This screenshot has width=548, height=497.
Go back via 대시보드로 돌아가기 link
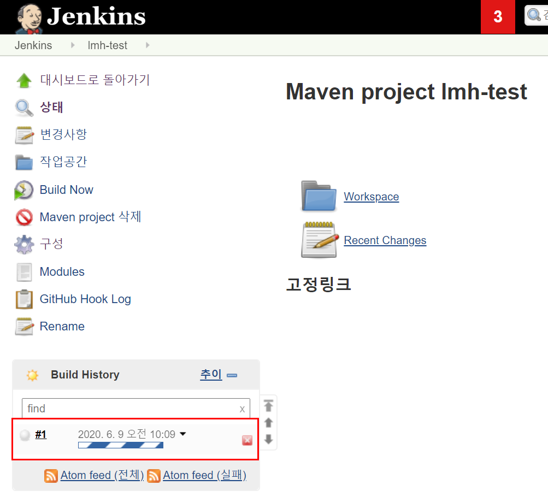pyautogui.click(x=95, y=80)
